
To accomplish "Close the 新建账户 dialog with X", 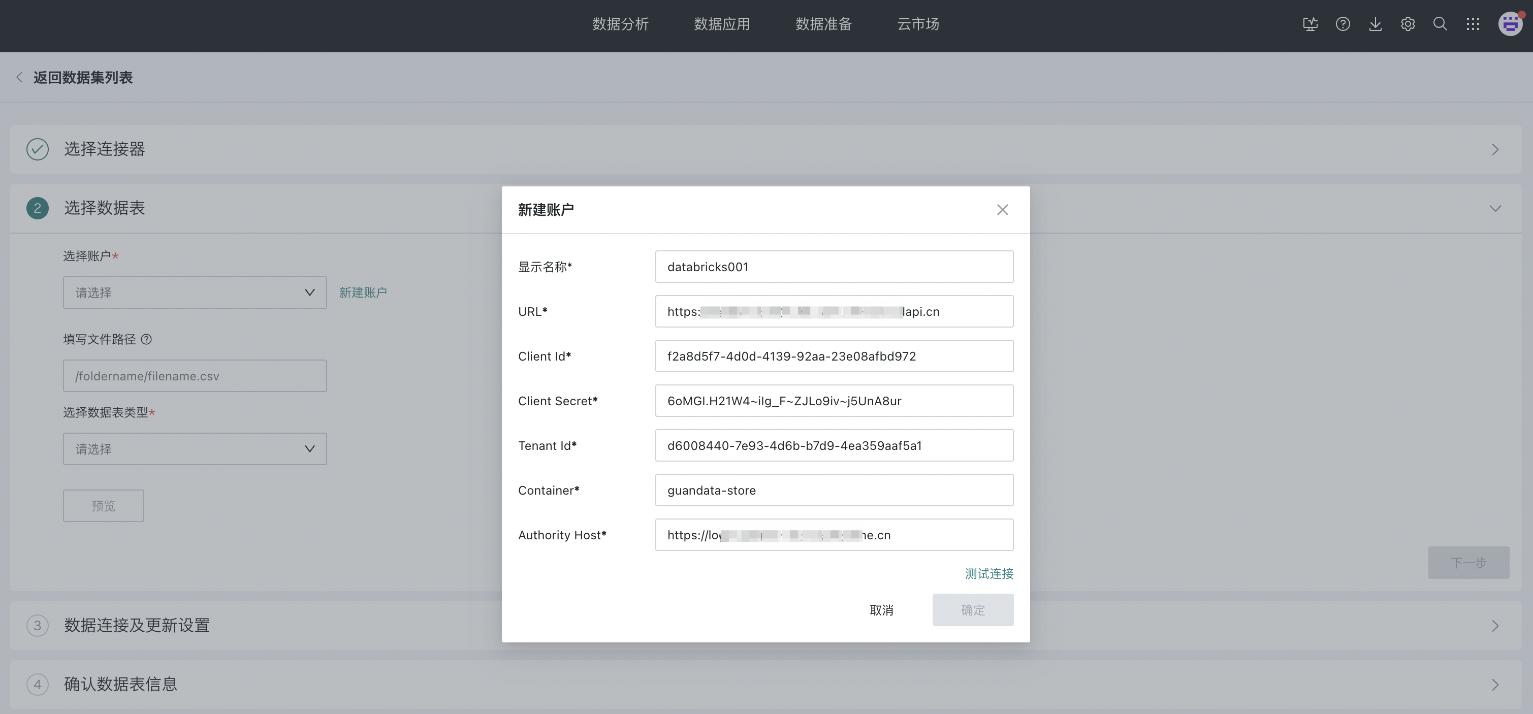I will pyautogui.click(x=1002, y=210).
